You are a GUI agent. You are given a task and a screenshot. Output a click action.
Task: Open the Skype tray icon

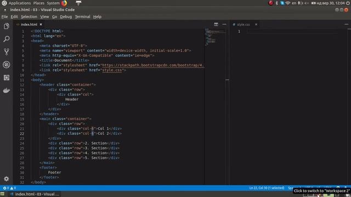282,3
